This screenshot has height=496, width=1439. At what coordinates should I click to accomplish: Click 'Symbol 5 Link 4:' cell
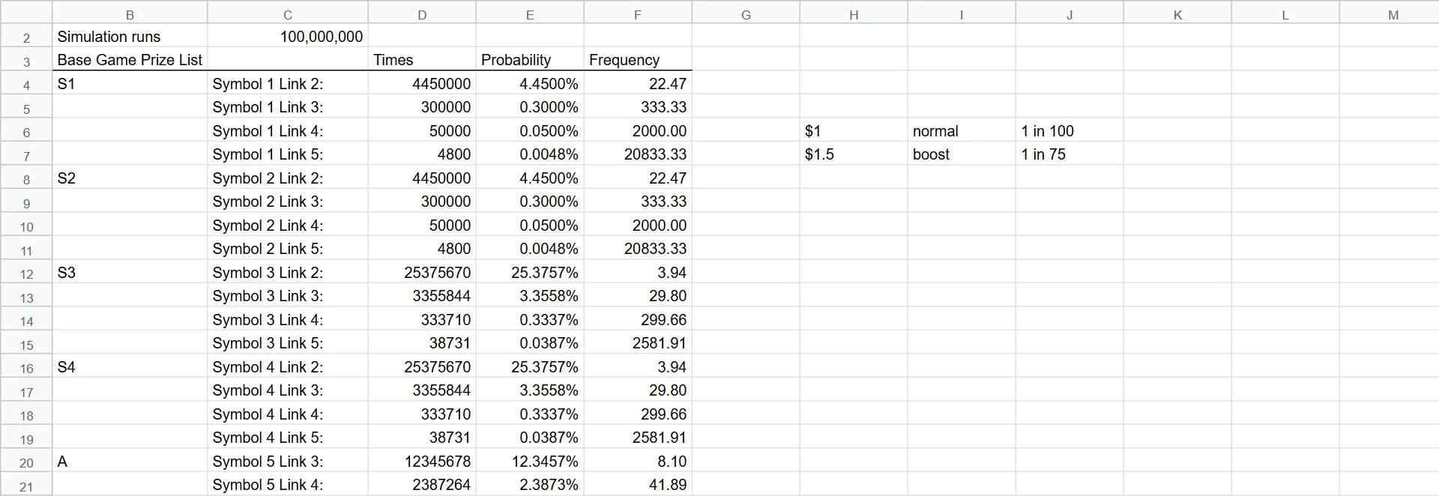tap(288, 485)
